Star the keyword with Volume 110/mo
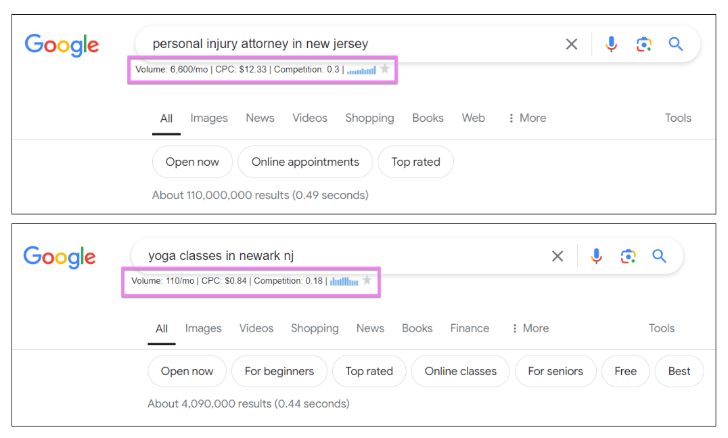 [x=367, y=280]
